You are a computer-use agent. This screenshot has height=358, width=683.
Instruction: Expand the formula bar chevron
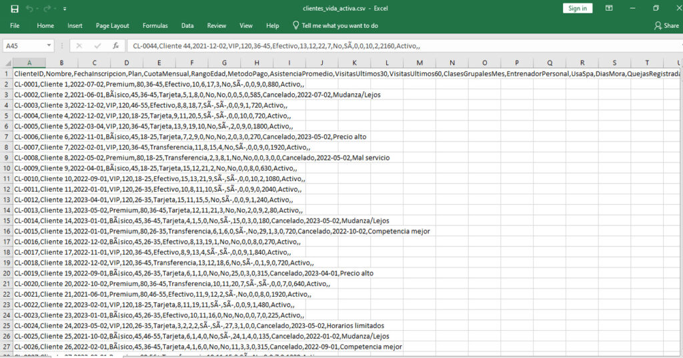tap(676, 46)
